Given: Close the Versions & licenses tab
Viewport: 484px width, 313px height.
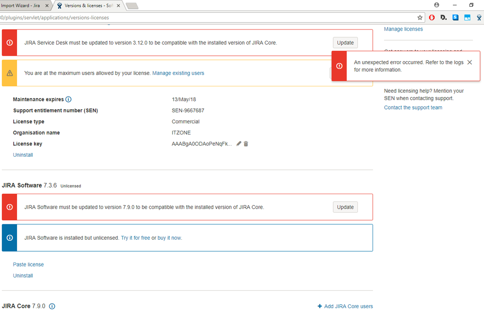Looking at the screenshot, I should click(118, 5).
